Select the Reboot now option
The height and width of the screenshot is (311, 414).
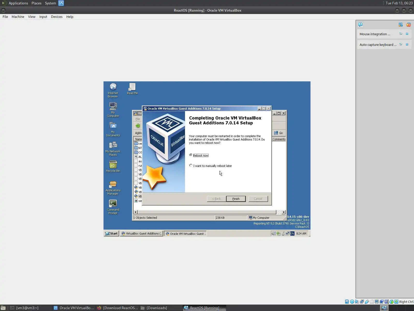[x=199, y=155]
